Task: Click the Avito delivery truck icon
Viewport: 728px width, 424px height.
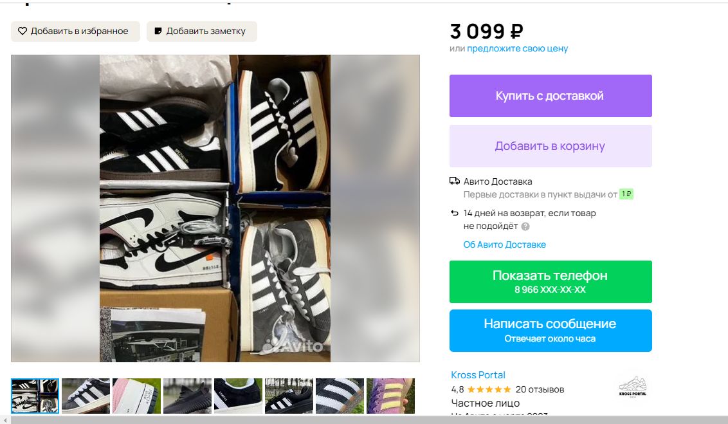Action: (x=455, y=181)
